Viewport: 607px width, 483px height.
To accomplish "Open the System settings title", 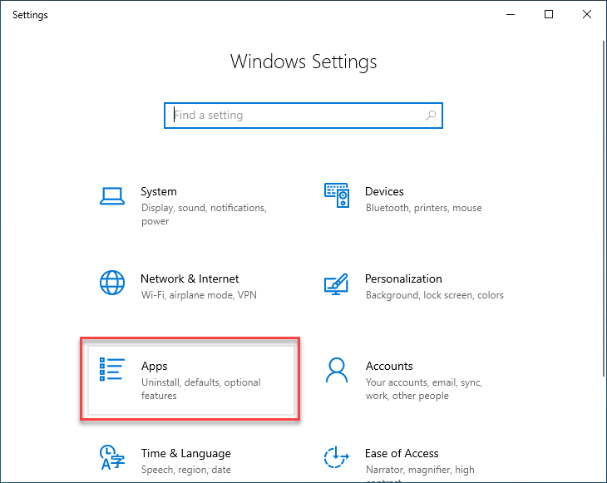I will [x=159, y=191].
